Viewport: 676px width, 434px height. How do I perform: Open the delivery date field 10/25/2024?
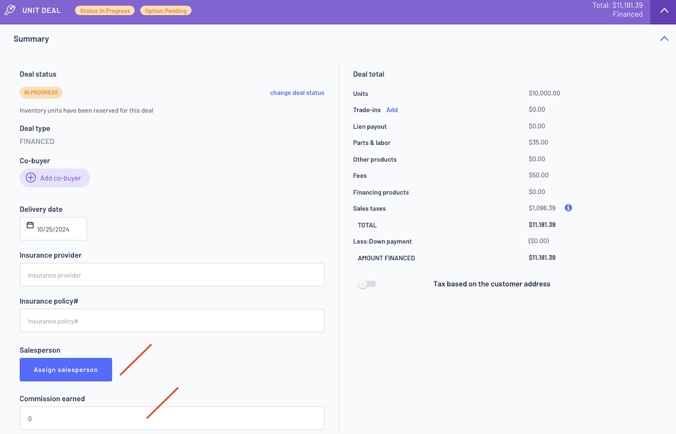pyautogui.click(x=53, y=229)
